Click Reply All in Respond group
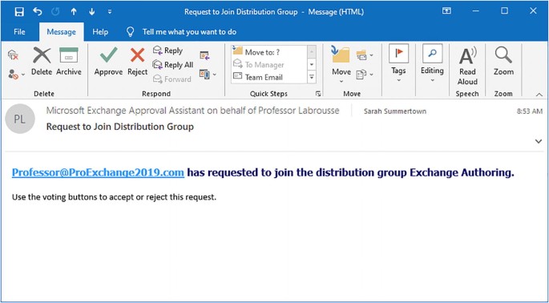 173,65
